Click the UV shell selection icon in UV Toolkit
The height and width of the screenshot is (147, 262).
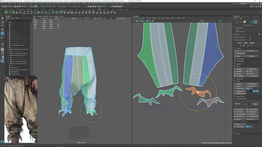[x=255, y=22]
